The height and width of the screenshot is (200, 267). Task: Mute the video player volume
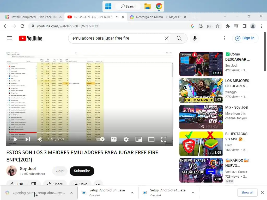[x=40, y=140]
